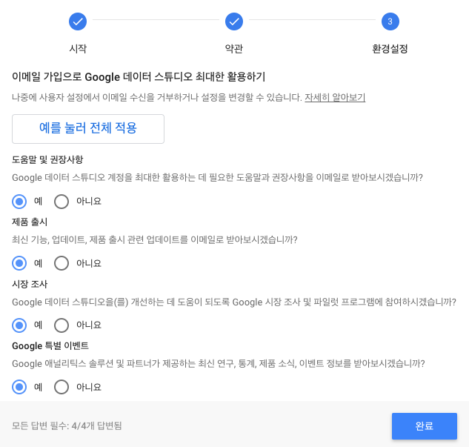Image resolution: width=469 pixels, height=447 pixels.
Task: Click the 이메일 가입으로 Google 데이터 스튜디오 heading
Action: (139, 76)
